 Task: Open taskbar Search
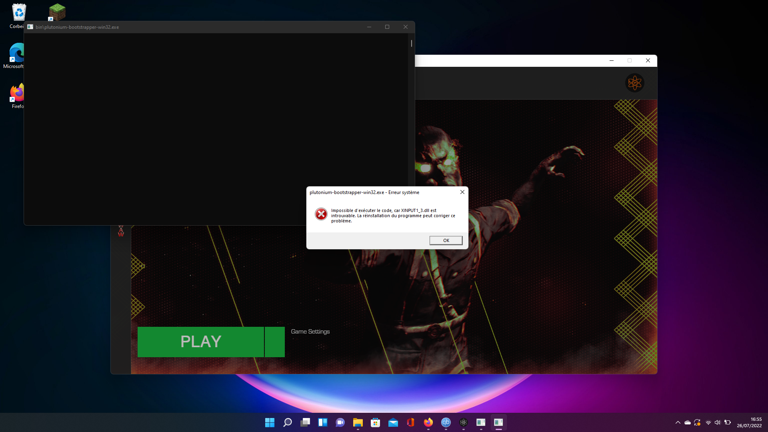click(287, 422)
